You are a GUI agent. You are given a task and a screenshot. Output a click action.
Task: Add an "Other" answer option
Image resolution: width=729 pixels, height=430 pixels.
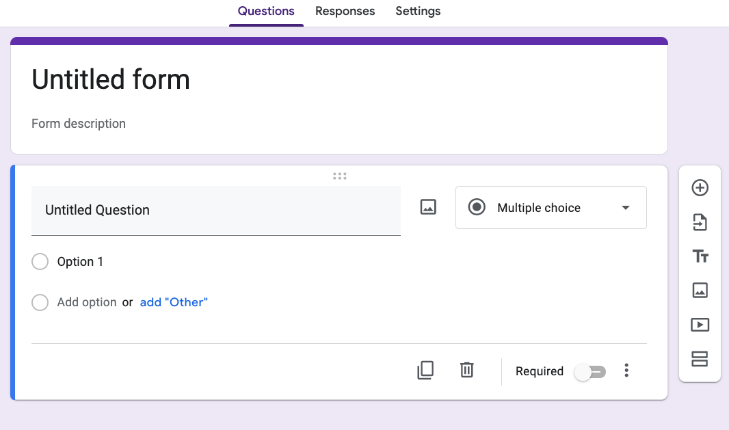[x=174, y=301]
